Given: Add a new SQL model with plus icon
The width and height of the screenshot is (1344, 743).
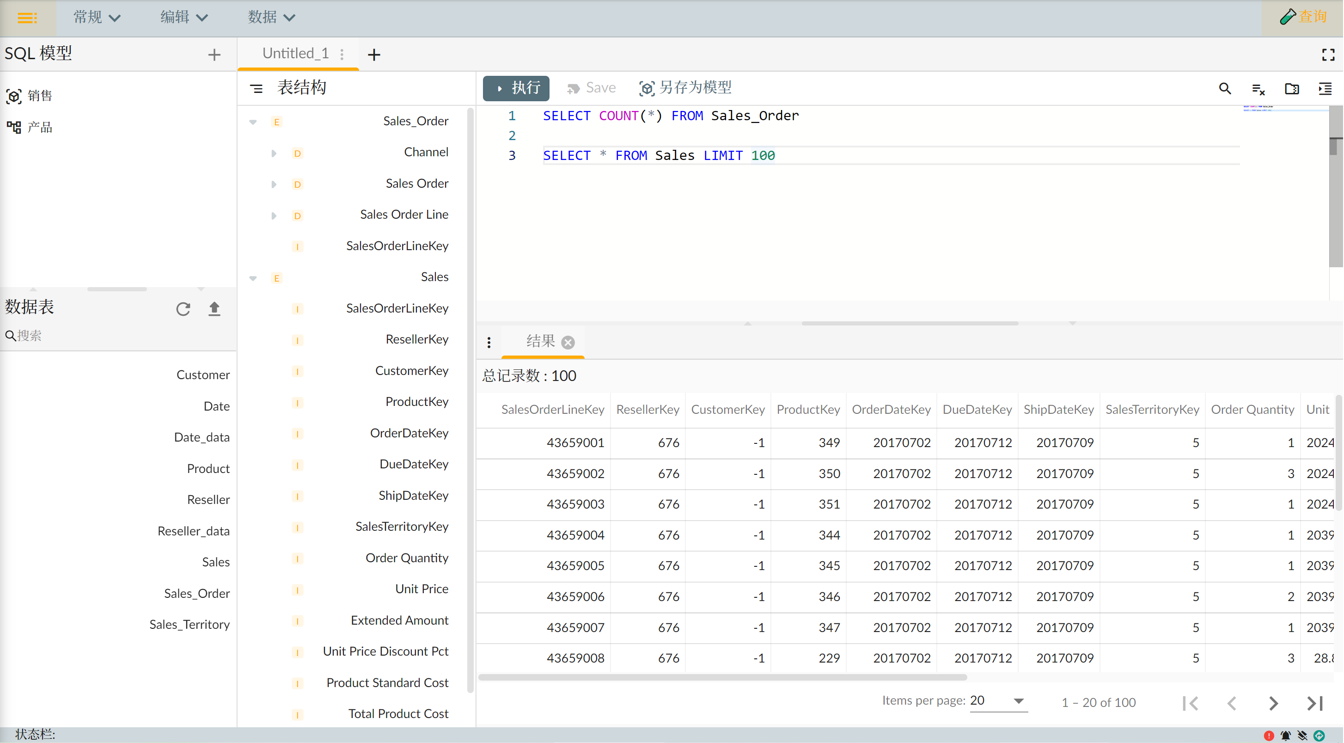Looking at the screenshot, I should (x=214, y=54).
